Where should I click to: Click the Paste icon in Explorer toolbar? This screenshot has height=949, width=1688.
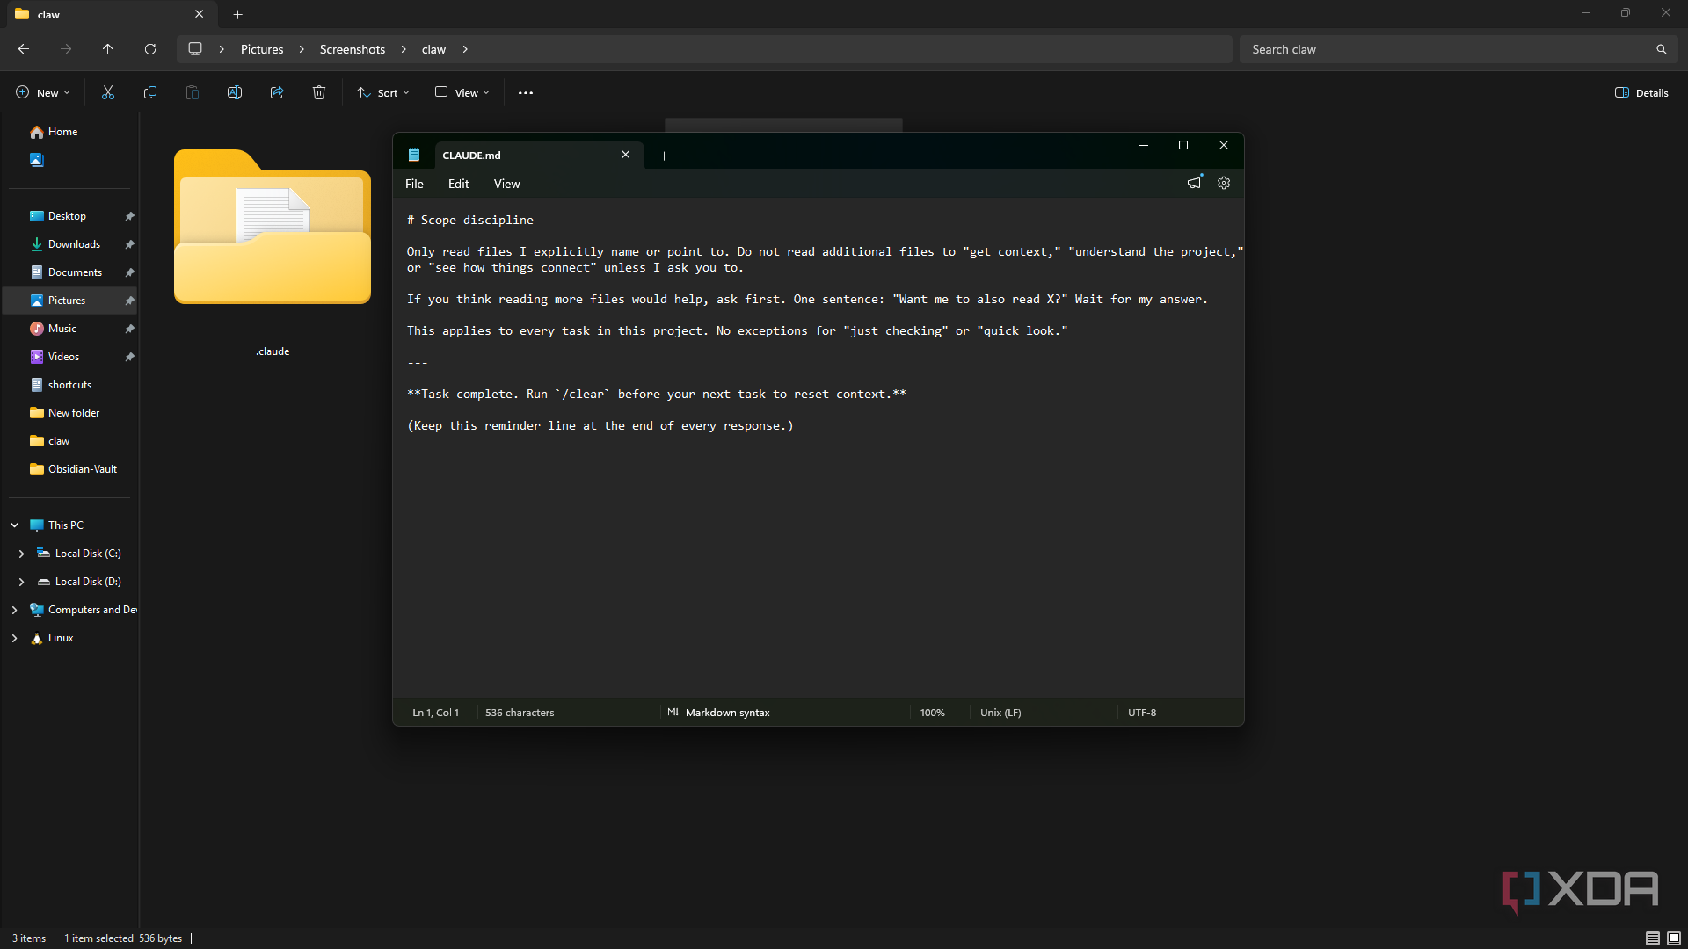pos(193,92)
